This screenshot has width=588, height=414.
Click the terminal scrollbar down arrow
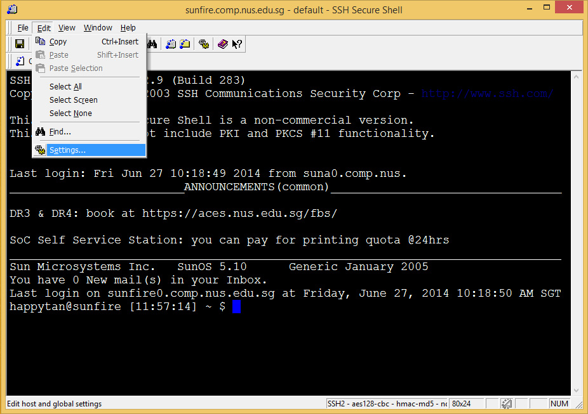pyautogui.click(x=577, y=391)
